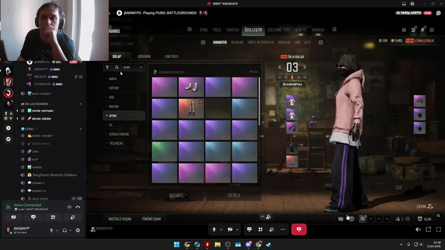Open MAĞAZA tab in PUBG top menu
445x250 pixels.
(318, 30)
